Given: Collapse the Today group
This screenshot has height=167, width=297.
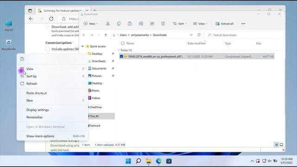Looking at the screenshot, I should [x=118, y=51].
